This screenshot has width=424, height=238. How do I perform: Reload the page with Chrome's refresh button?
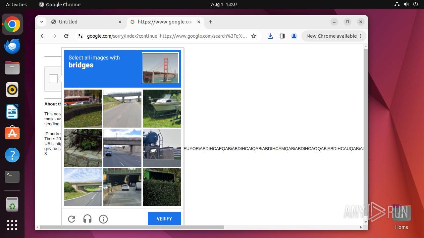(x=66, y=36)
